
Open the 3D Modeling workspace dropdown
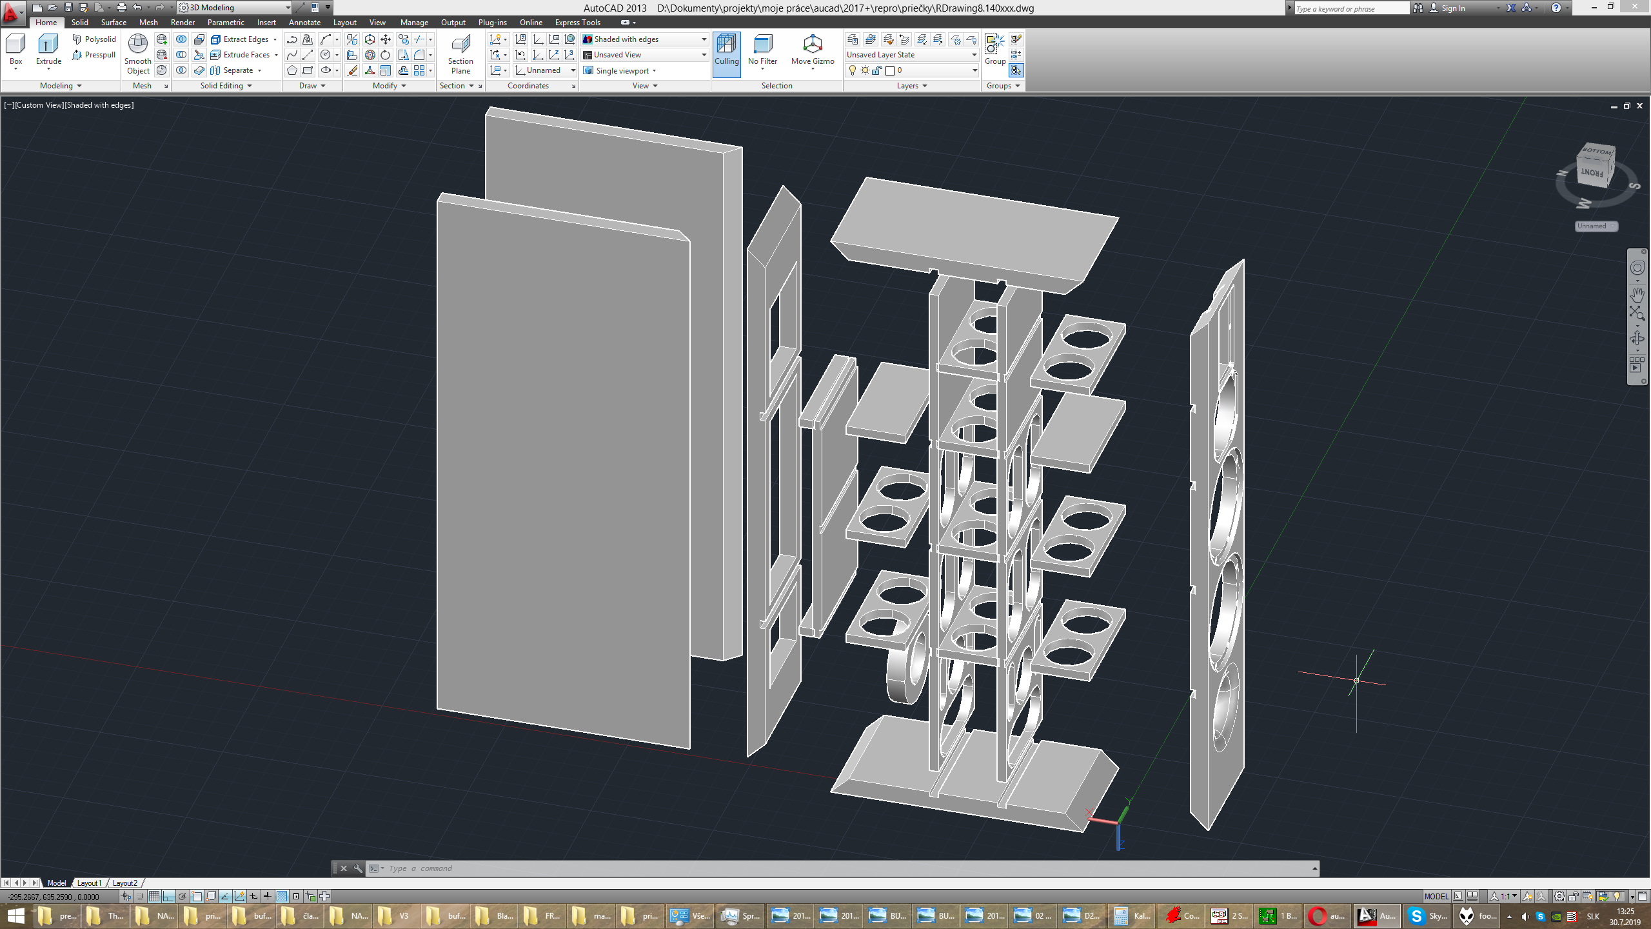288,8
